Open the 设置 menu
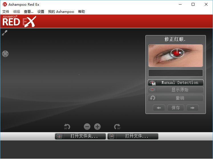The image size is (213, 165). pos(41,12)
